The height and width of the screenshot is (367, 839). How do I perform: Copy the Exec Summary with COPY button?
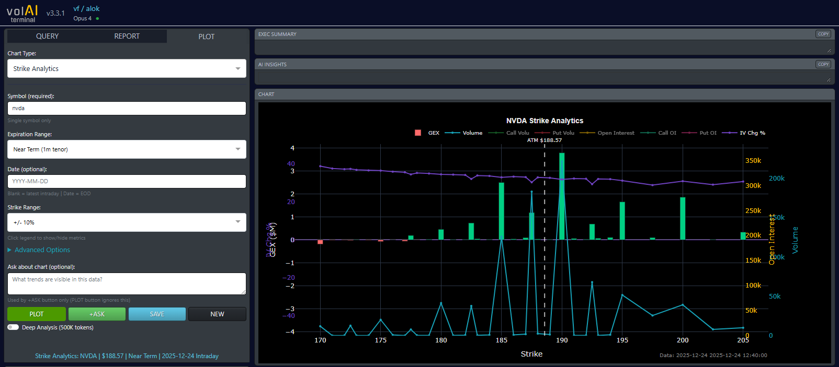pyautogui.click(x=823, y=34)
